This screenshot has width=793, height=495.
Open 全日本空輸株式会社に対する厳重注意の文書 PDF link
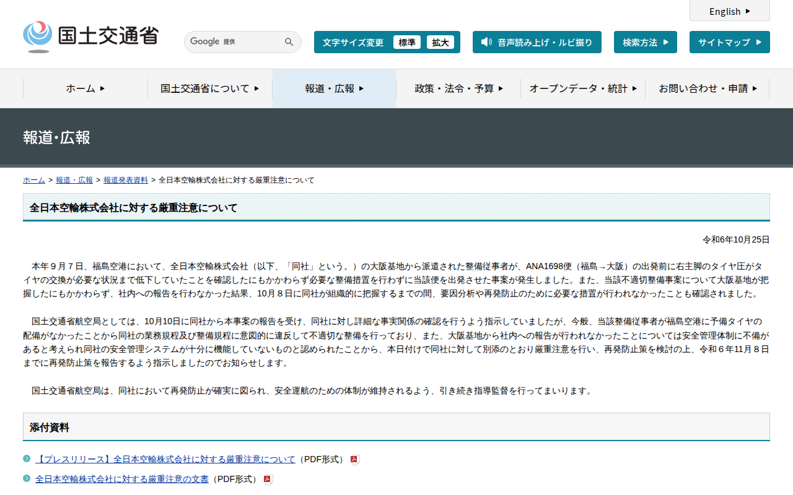point(122,480)
